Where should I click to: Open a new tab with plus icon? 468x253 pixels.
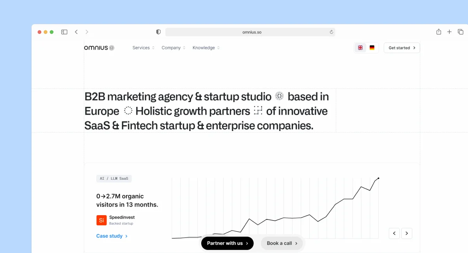449,32
